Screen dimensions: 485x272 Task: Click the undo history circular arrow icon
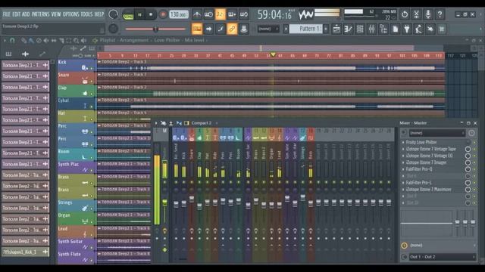405,14
